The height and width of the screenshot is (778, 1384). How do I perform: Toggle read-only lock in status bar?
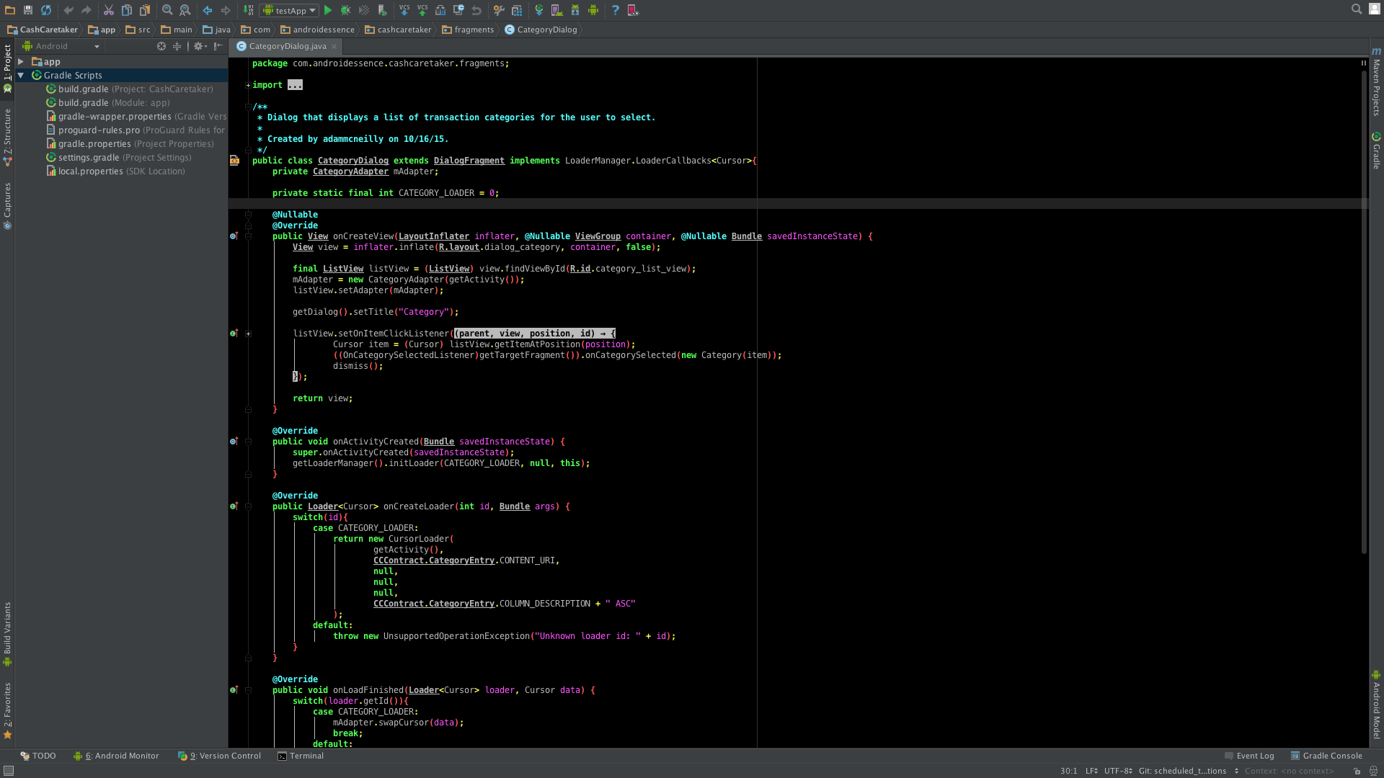tap(1357, 771)
